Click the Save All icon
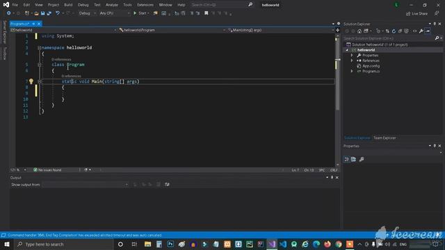 click(x=49, y=13)
